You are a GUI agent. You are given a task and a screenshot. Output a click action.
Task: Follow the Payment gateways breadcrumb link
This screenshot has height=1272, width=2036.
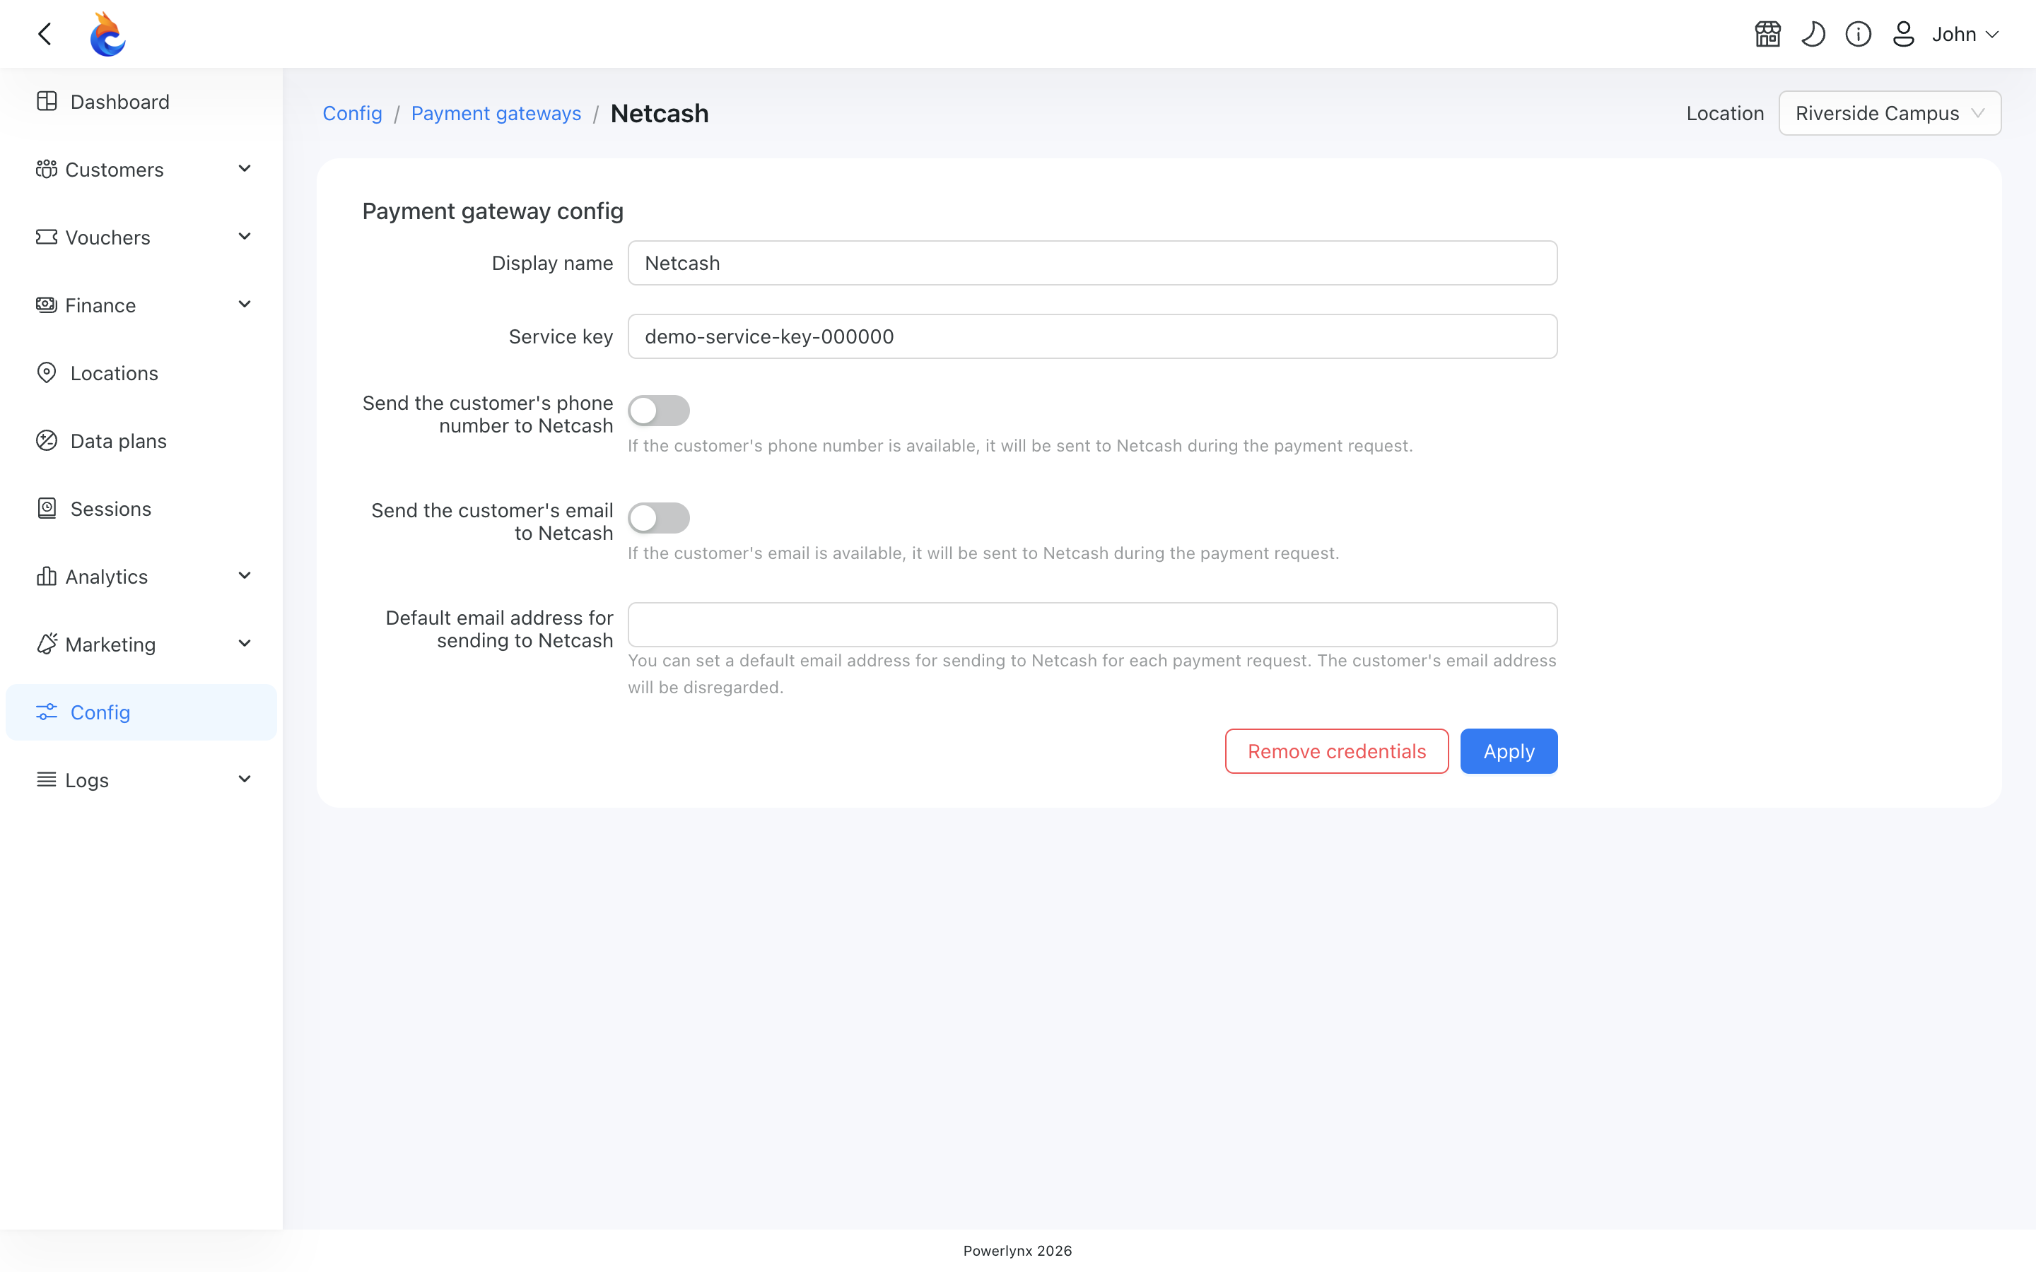point(496,114)
